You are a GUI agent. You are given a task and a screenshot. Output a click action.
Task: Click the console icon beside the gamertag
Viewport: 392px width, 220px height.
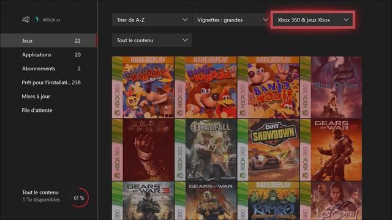26,20
